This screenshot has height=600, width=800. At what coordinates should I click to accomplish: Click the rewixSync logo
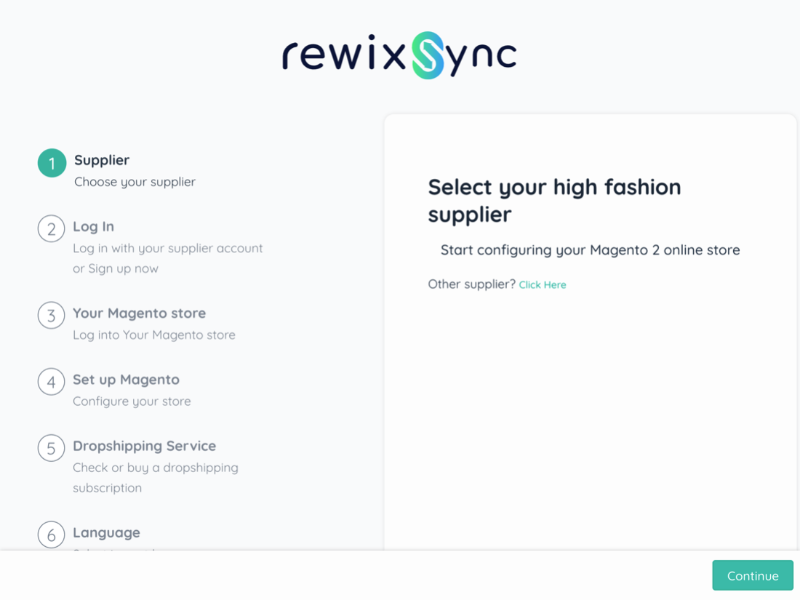[399, 55]
